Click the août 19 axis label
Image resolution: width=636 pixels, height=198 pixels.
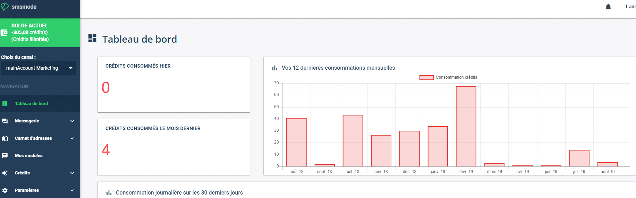click(x=608, y=172)
